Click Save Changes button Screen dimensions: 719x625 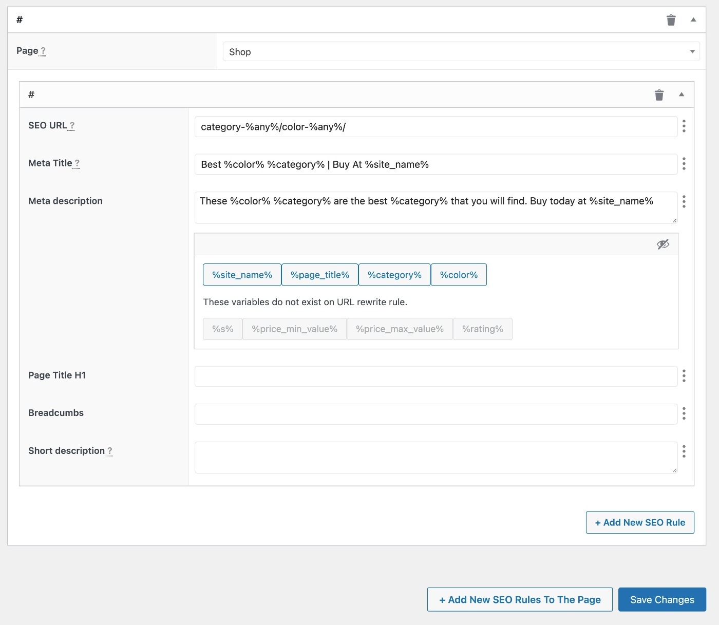pyautogui.click(x=662, y=599)
